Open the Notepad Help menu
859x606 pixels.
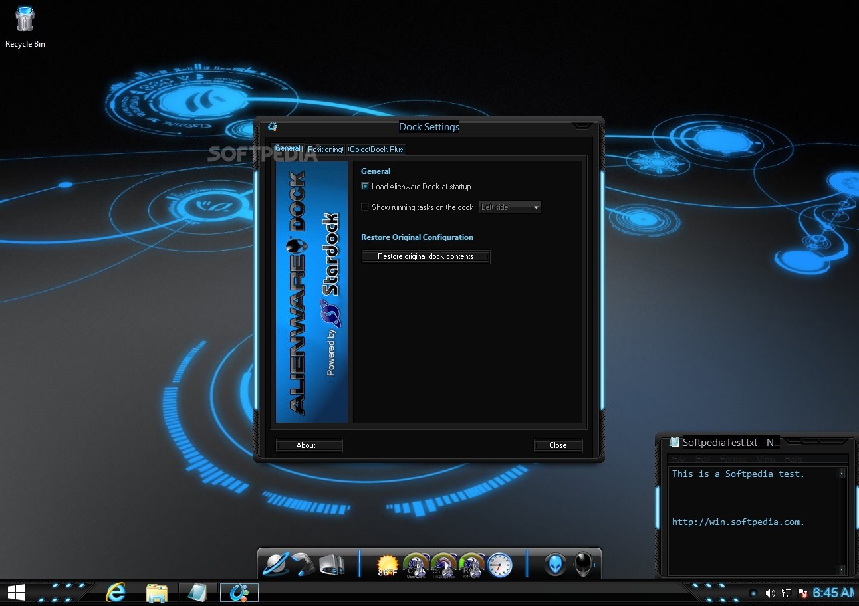(x=793, y=459)
